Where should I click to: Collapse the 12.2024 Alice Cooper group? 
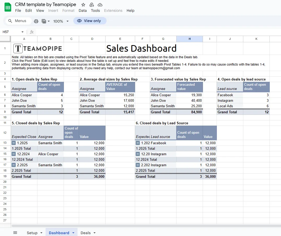coord(14,154)
